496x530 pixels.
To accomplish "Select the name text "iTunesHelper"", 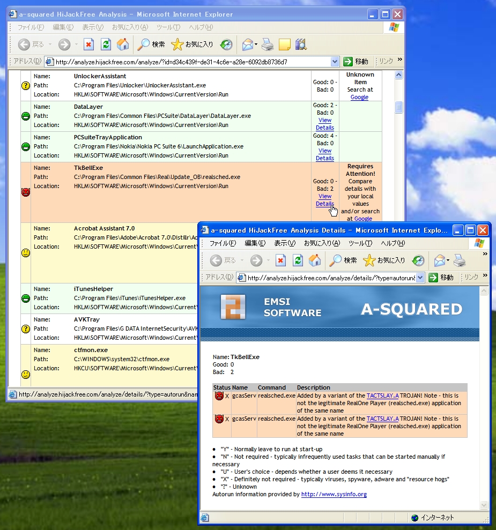I will (93, 289).
